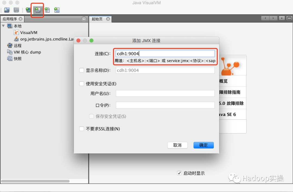Image resolution: width=293 pixels, height=192 pixels.
Task: Switch to the 起始页 tab
Action: pyautogui.click(x=97, y=19)
